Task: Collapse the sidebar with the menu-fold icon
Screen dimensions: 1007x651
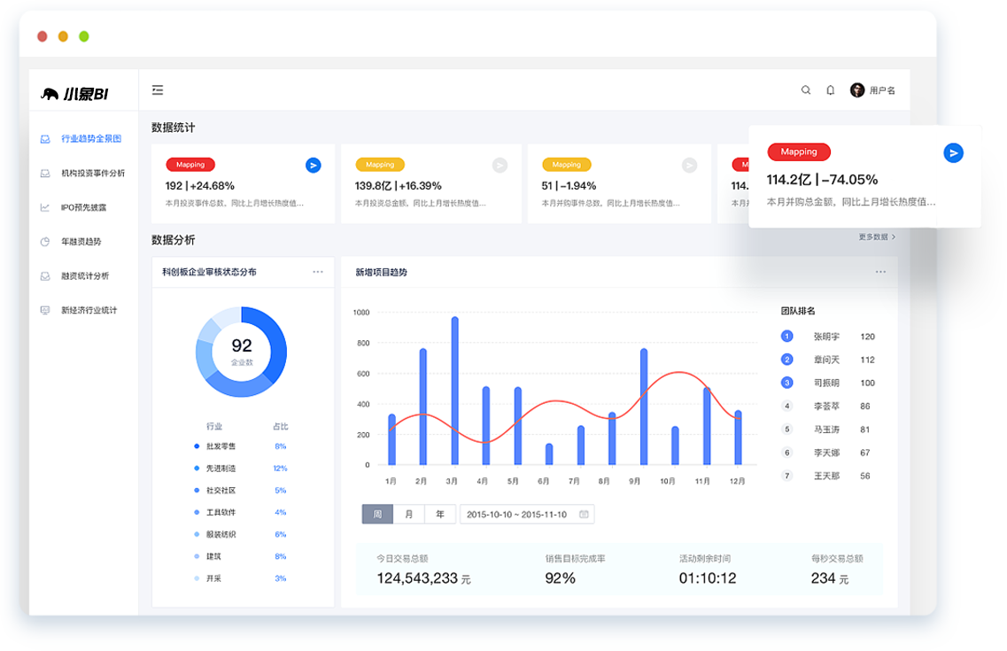Action: click(x=158, y=90)
